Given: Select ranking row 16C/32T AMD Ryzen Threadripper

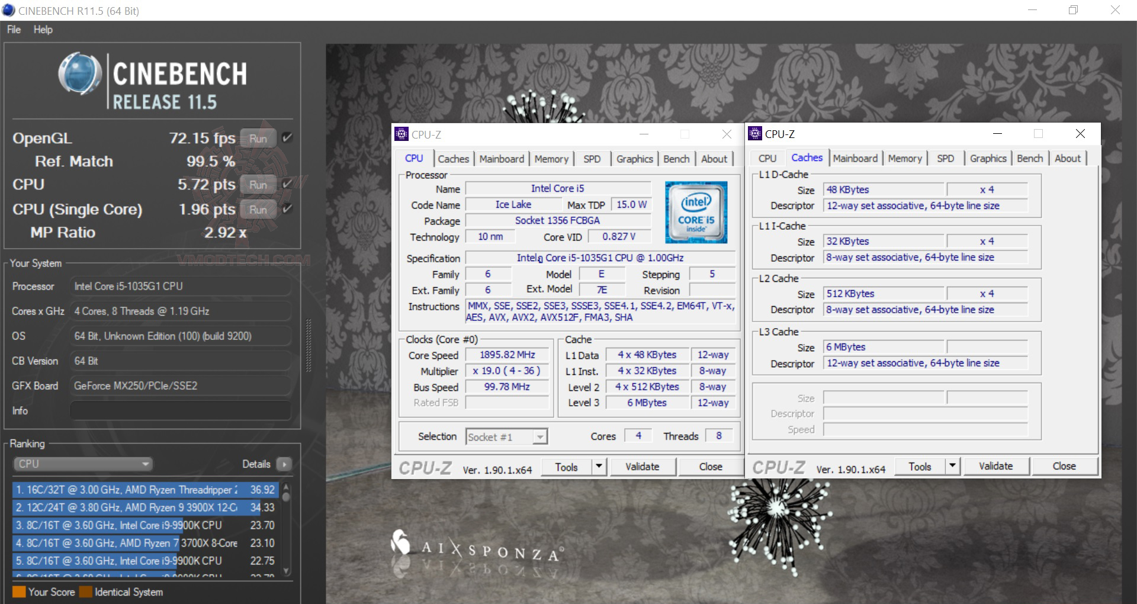Looking at the screenshot, I should (x=145, y=490).
